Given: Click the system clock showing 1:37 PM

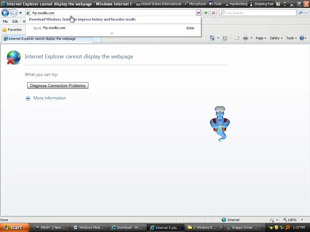Looking at the screenshot, I should point(299,228).
